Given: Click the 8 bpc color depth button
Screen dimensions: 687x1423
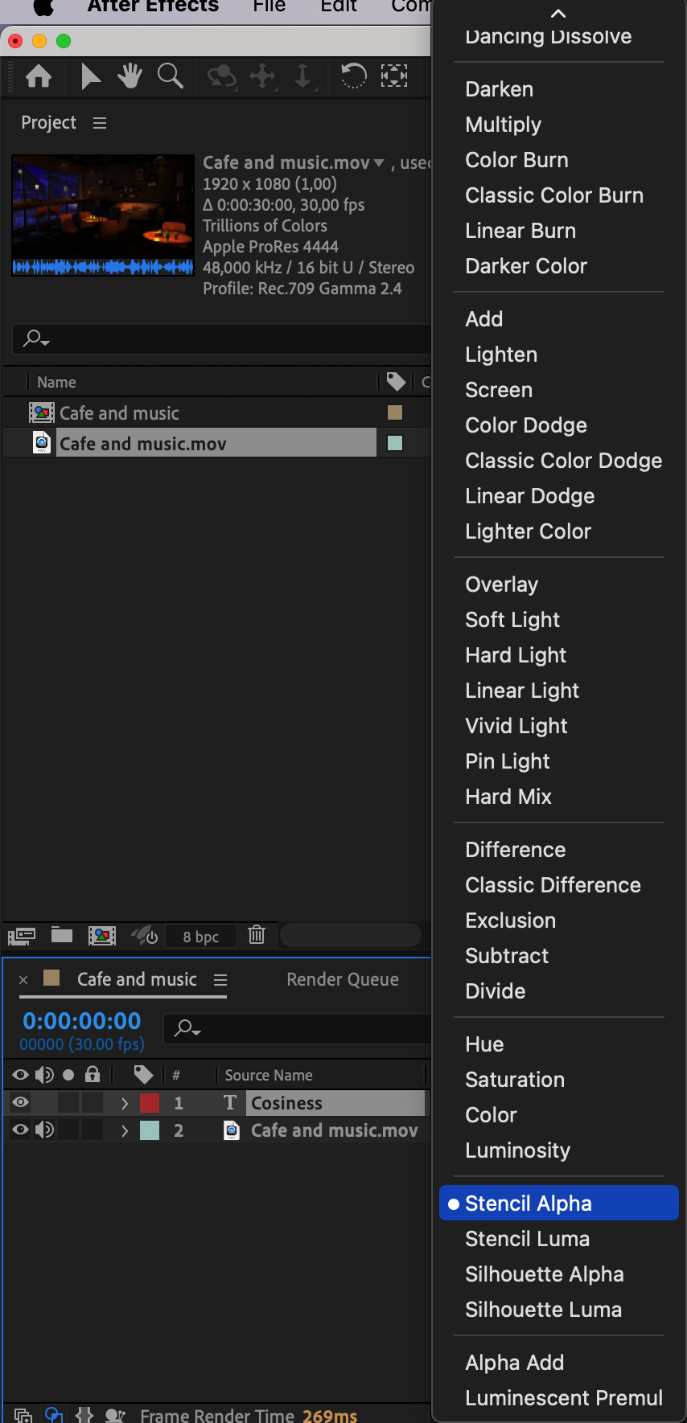Looking at the screenshot, I should pyautogui.click(x=200, y=936).
